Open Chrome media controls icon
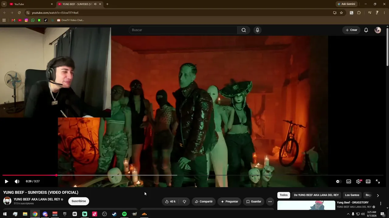 (370, 13)
